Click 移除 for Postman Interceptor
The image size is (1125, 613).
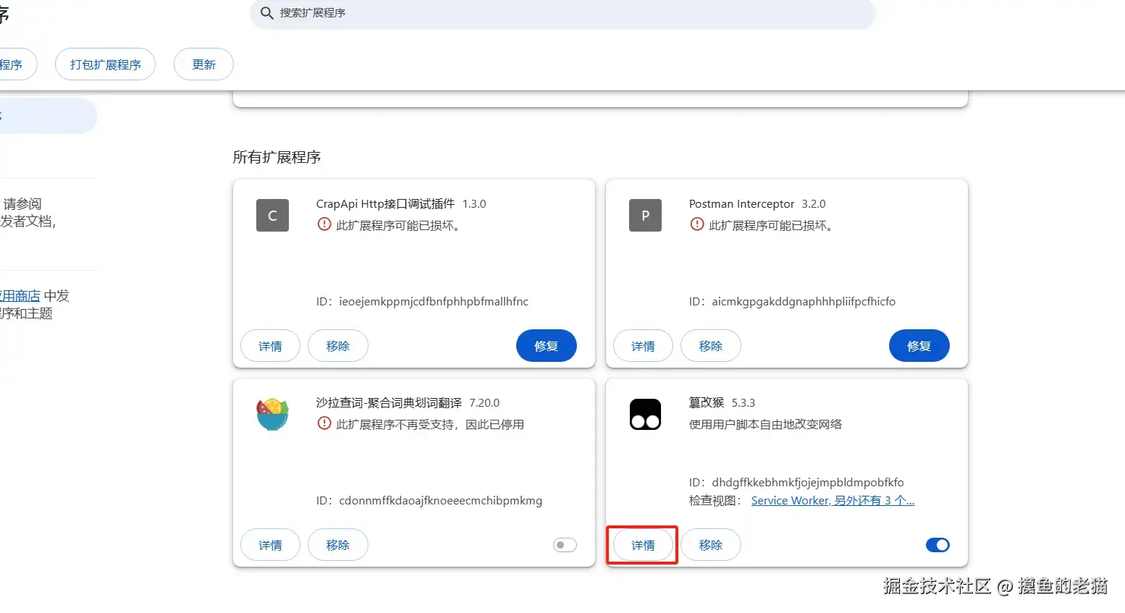pos(711,346)
